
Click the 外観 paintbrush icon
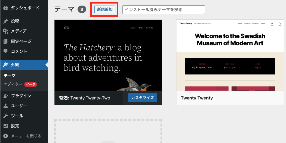tap(6, 64)
